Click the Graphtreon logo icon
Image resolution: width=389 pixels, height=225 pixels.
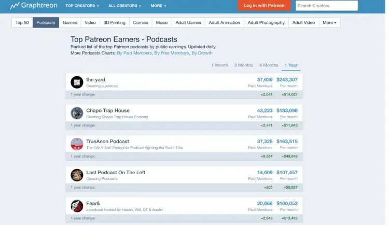pos(15,6)
